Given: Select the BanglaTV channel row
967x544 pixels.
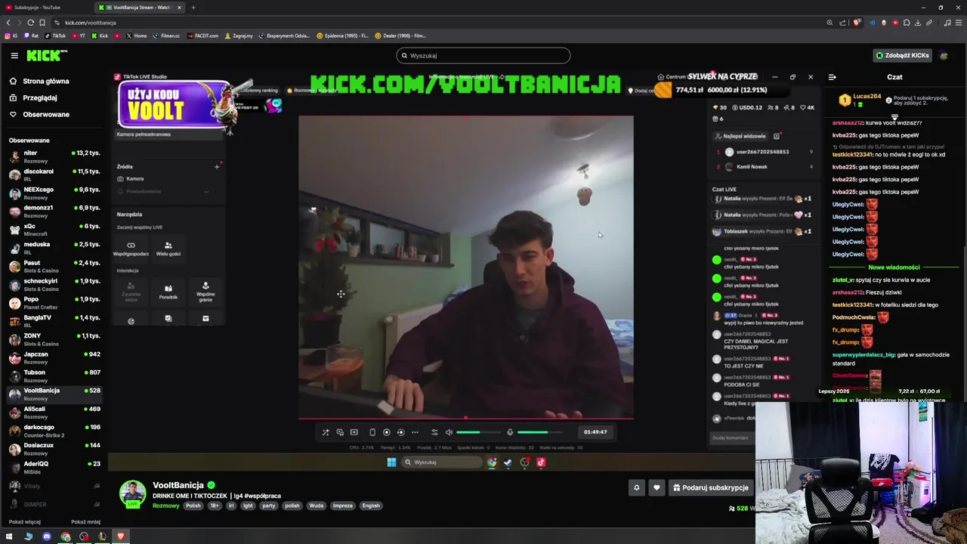Looking at the screenshot, I should [54, 320].
